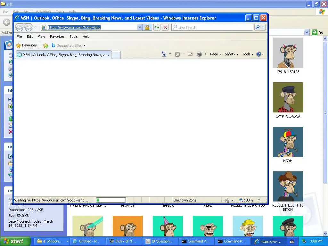Open the Help menu in Internet Explorer

pyautogui.click(x=86, y=37)
